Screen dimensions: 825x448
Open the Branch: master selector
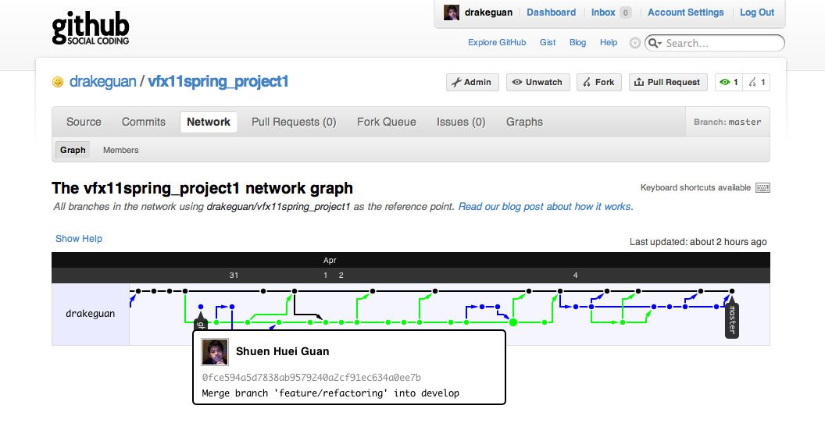727,122
